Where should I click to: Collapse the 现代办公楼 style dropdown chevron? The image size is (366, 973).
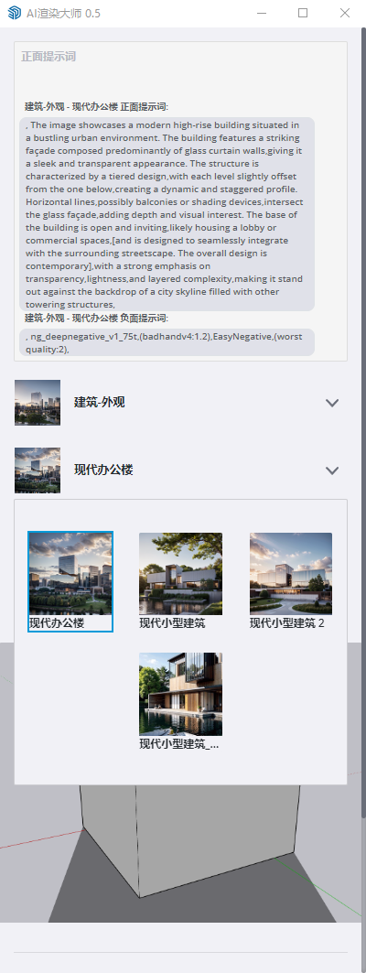[332, 470]
